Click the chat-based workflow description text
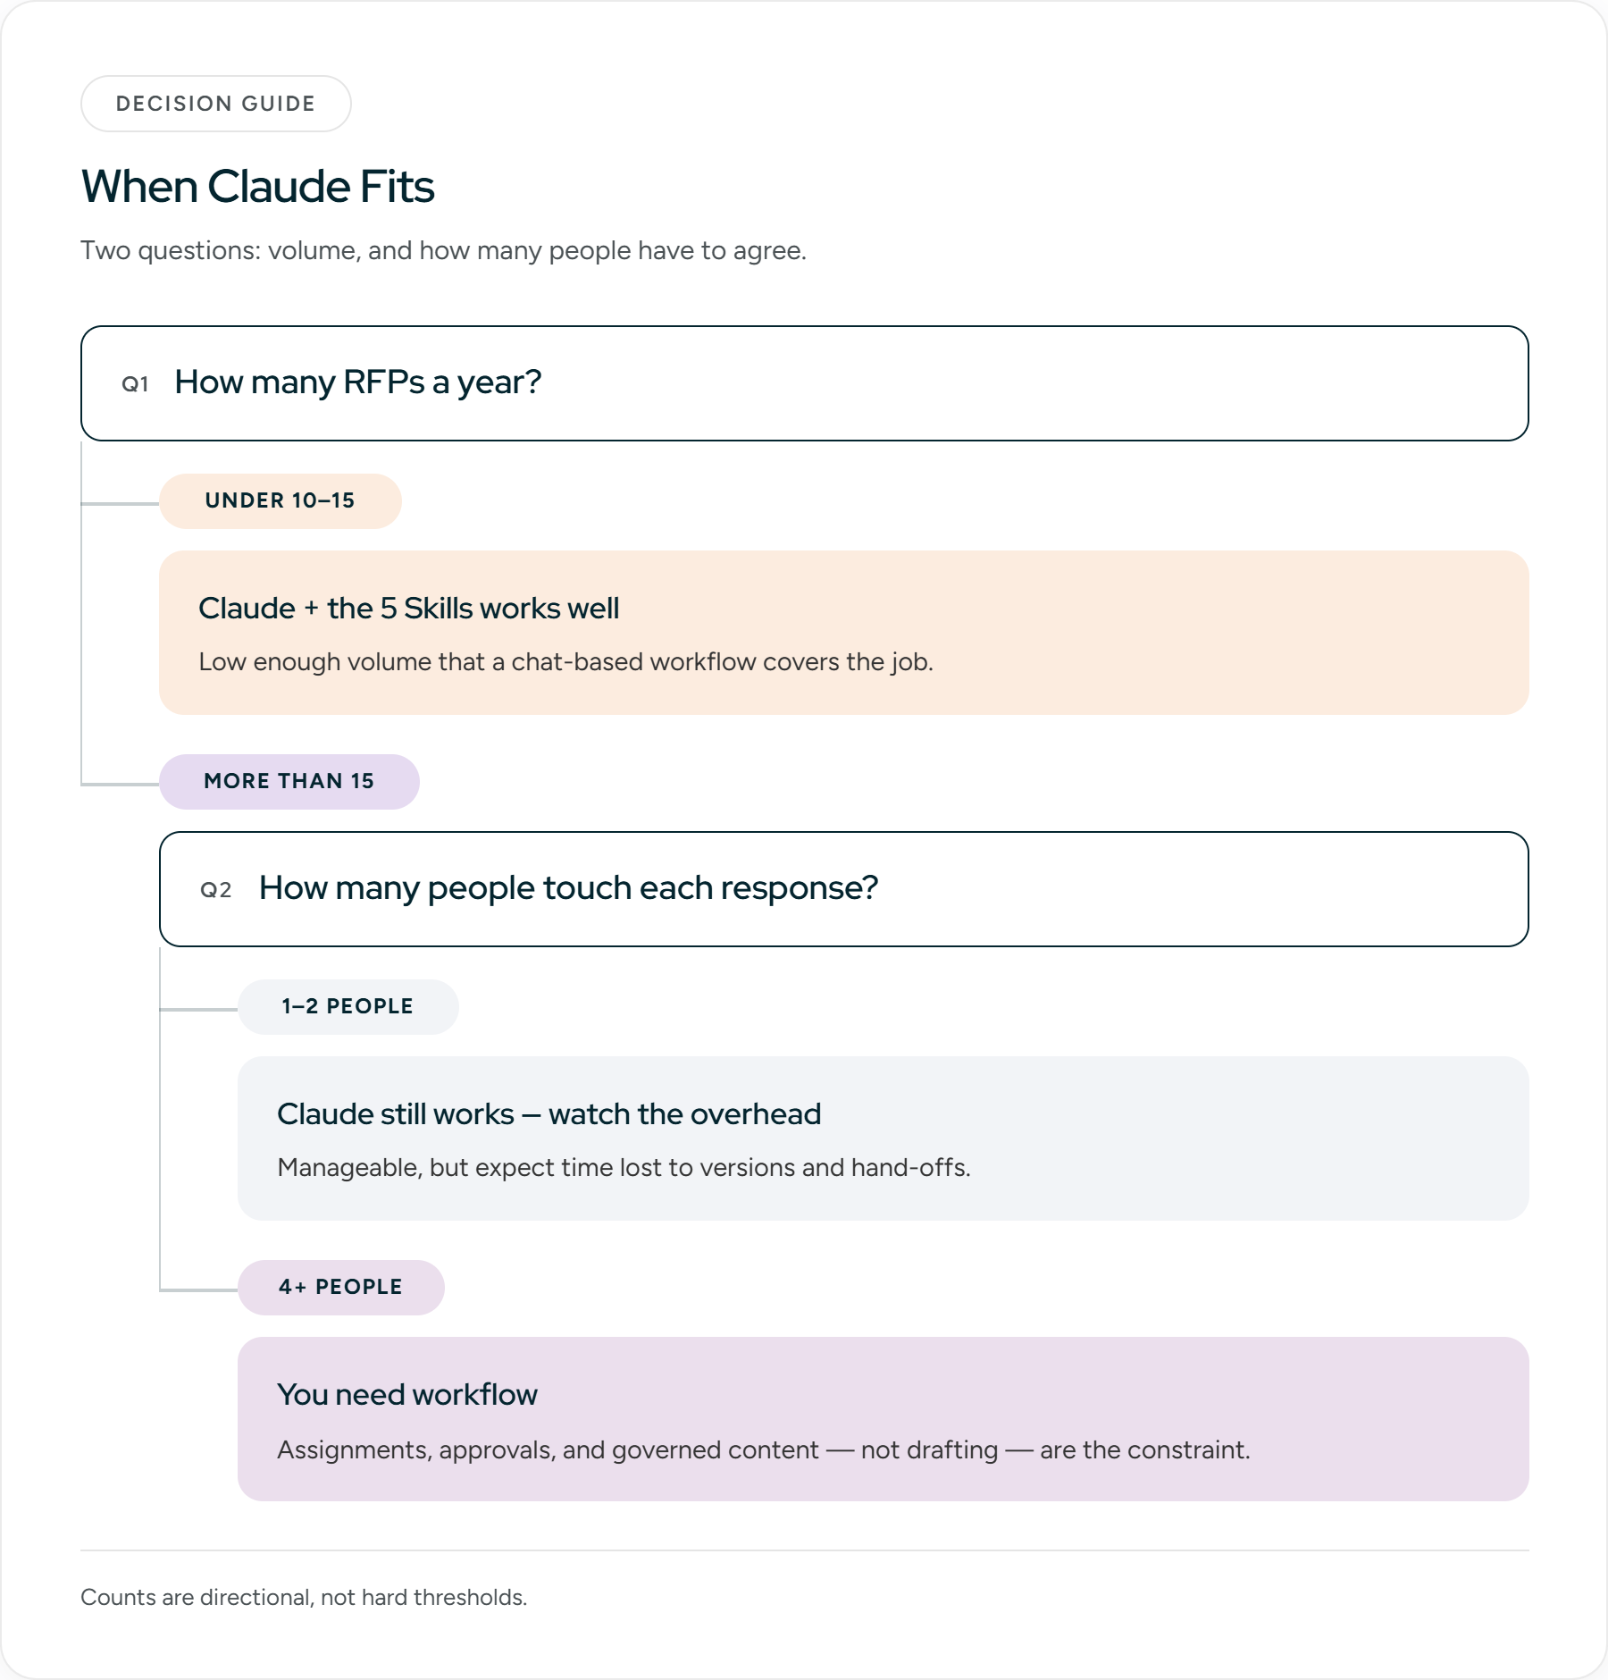The height and width of the screenshot is (1680, 1608). coord(565,662)
